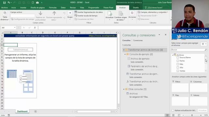Click the formula bar input
209x117 pixels.
105,28
